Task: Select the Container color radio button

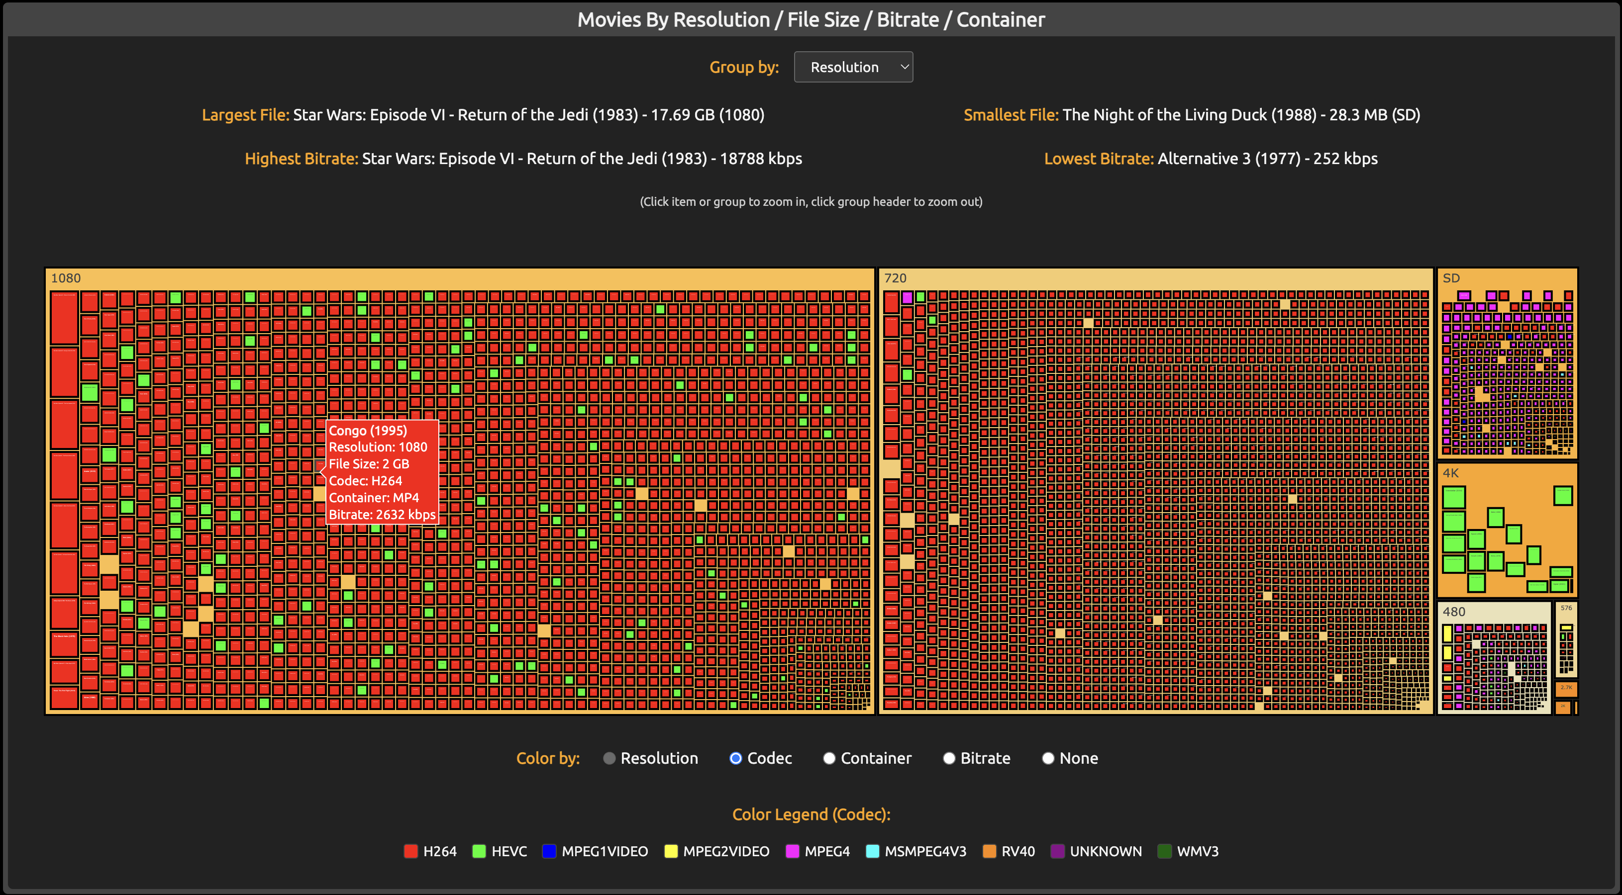Action: tap(829, 758)
